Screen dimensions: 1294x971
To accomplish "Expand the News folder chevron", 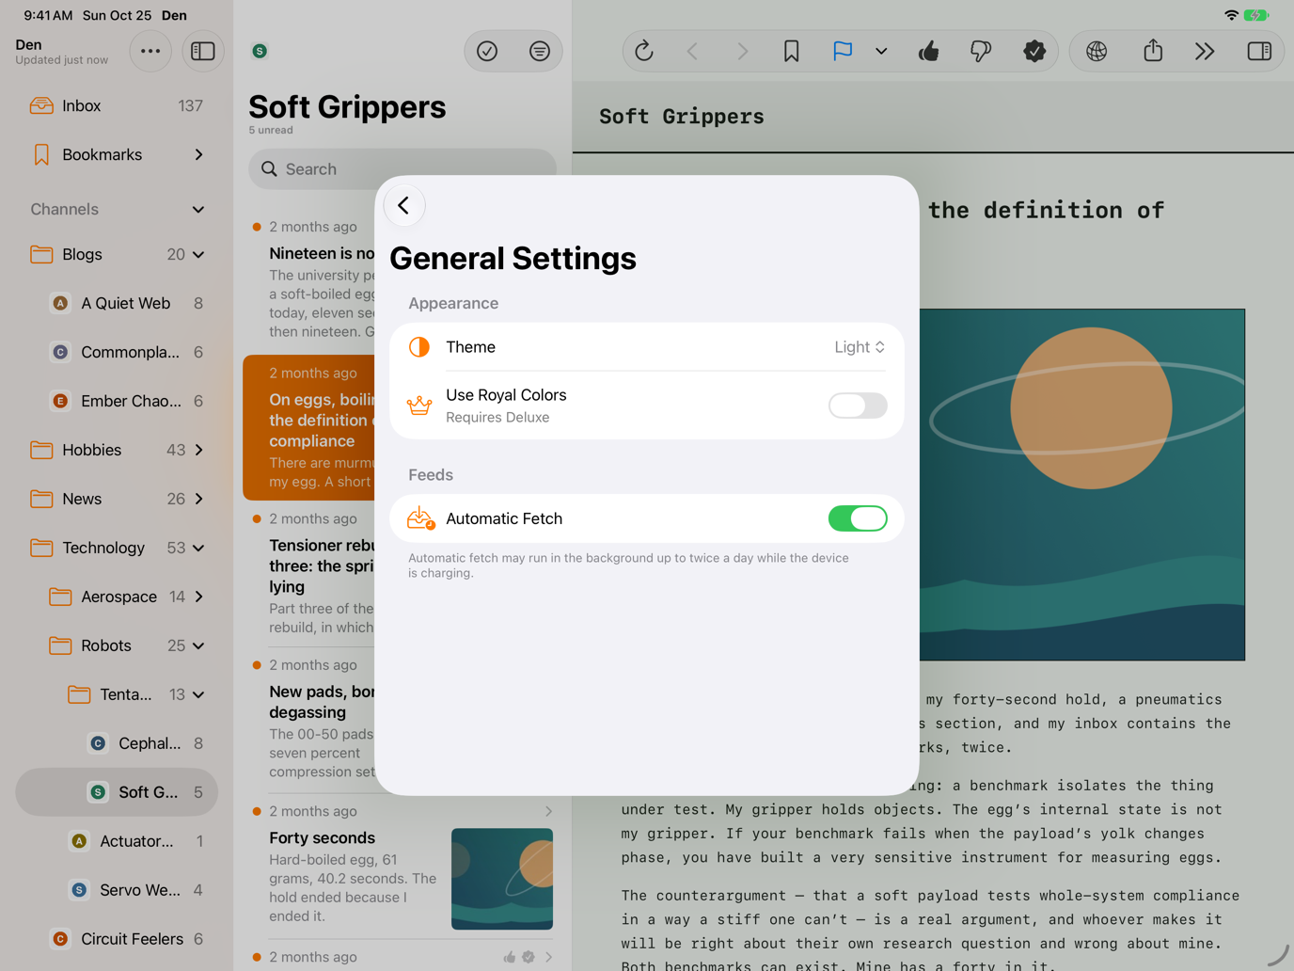I will click(198, 499).
